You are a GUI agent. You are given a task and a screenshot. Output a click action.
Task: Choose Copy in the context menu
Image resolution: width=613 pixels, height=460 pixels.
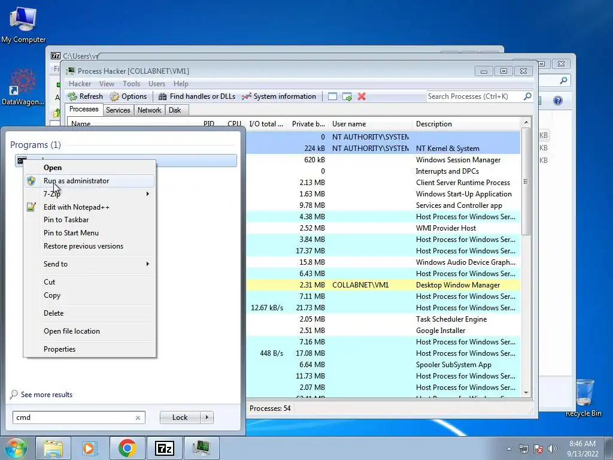[90, 295]
